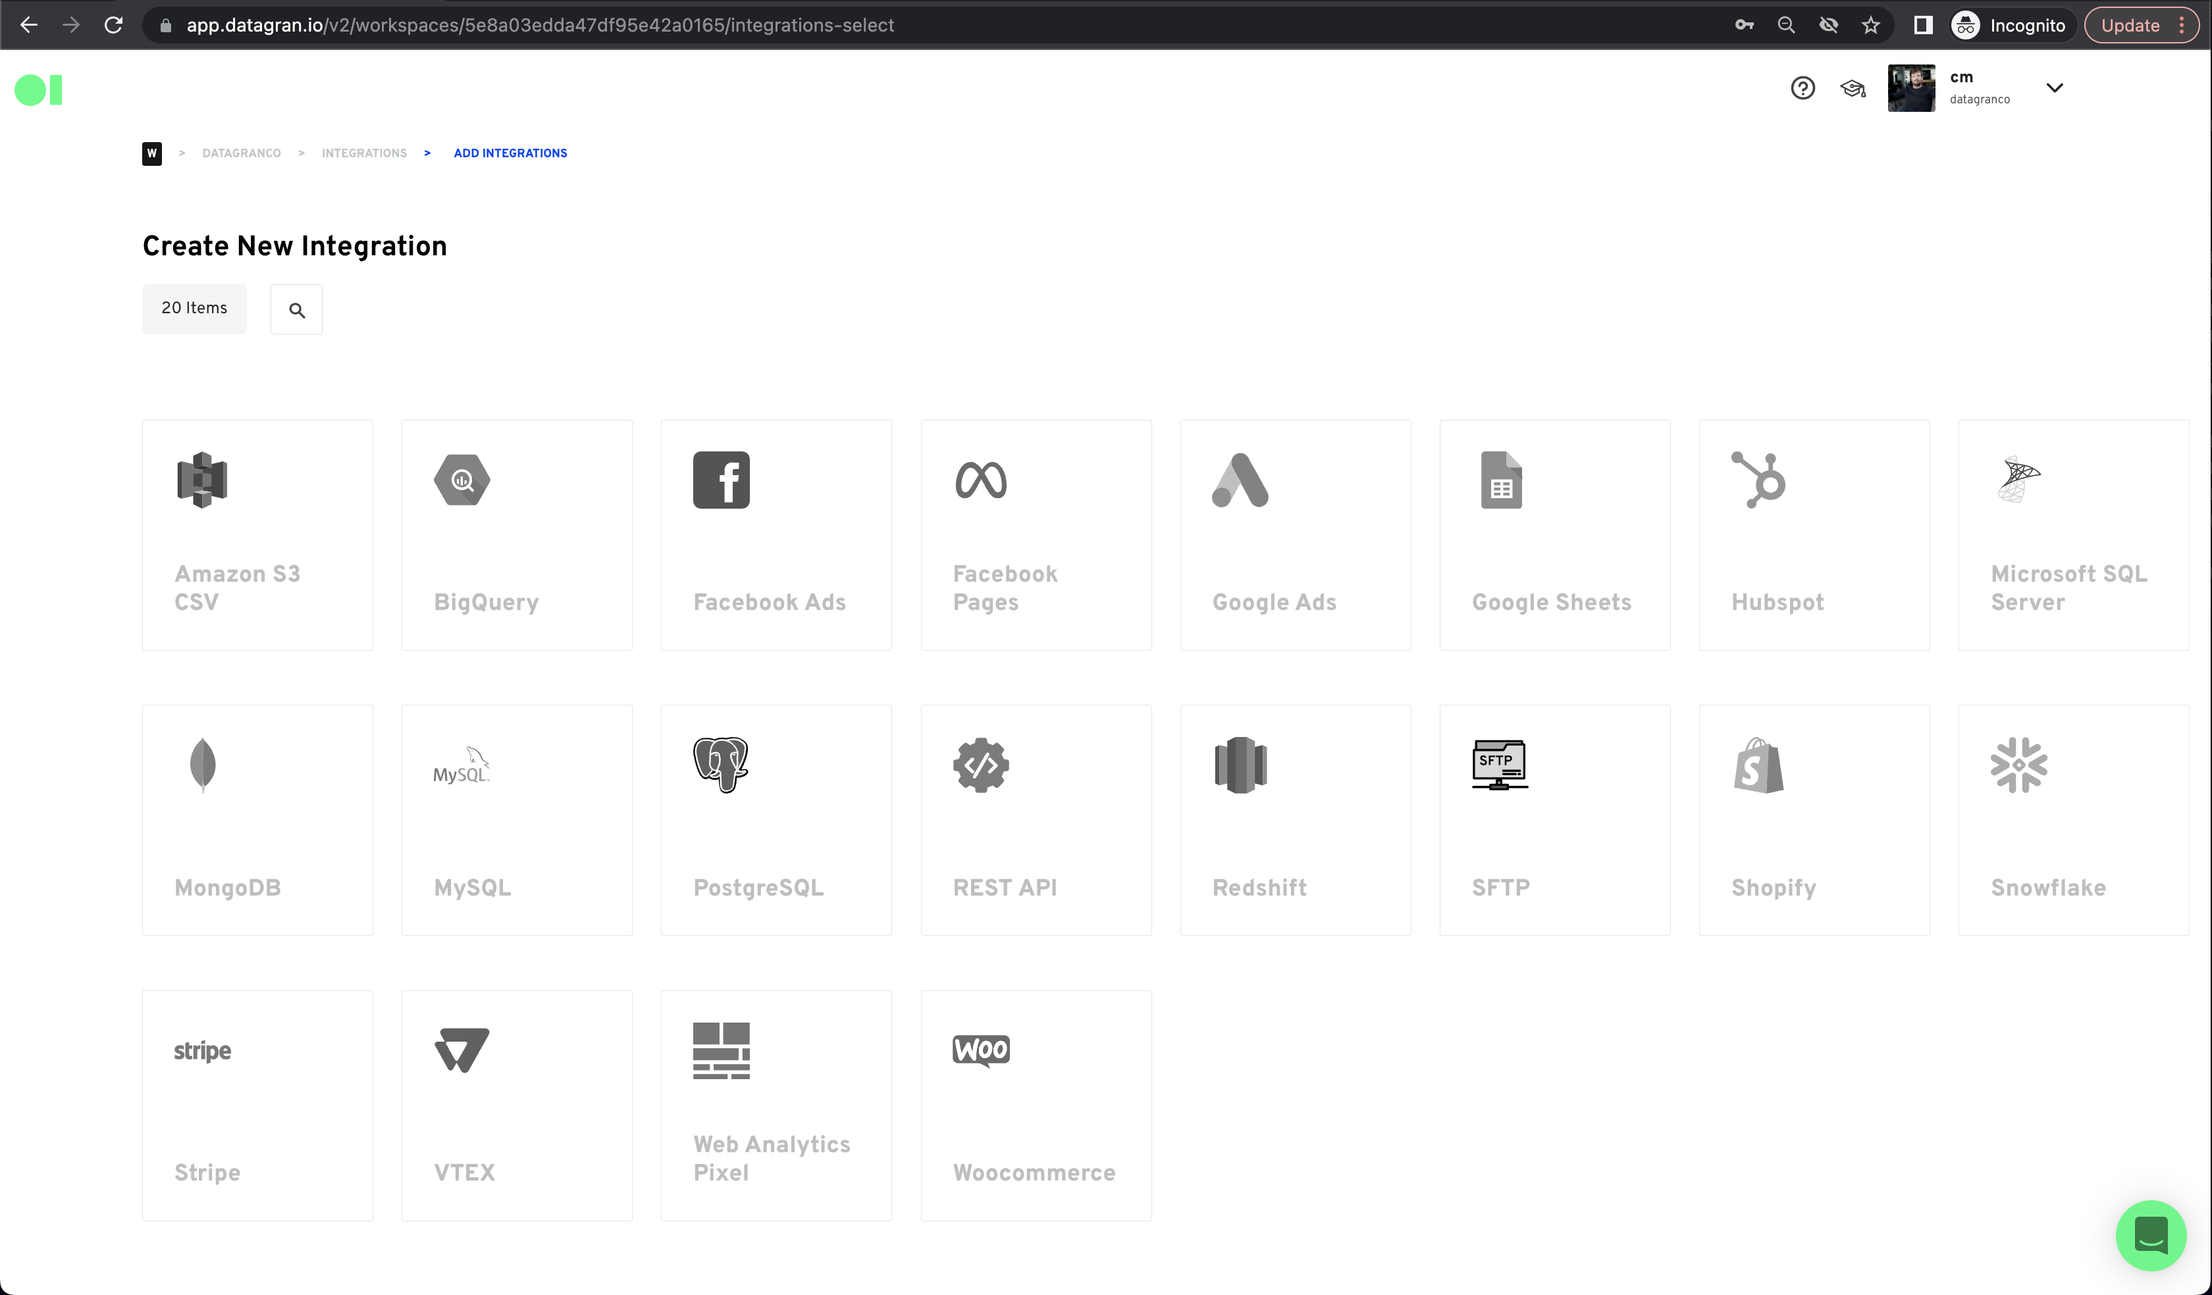Click the Google Sheets card label
The width and height of the screenshot is (2212, 1295).
tap(1551, 602)
